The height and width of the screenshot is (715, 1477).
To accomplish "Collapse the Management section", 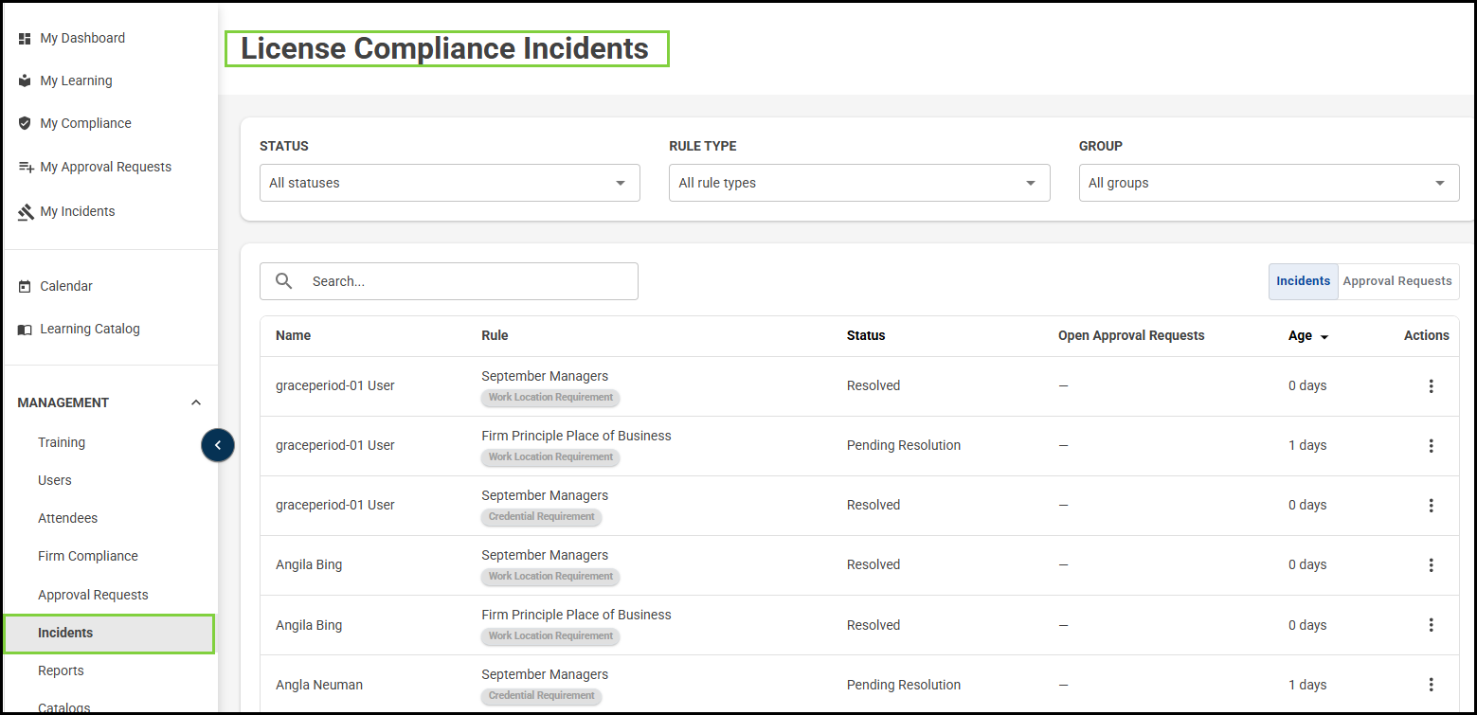I will coord(196,402).
